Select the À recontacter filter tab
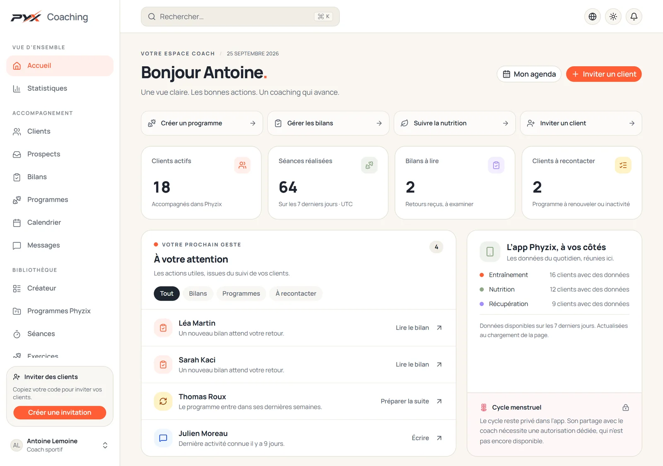This screenshot has width=663, height=466. point(296,293)
